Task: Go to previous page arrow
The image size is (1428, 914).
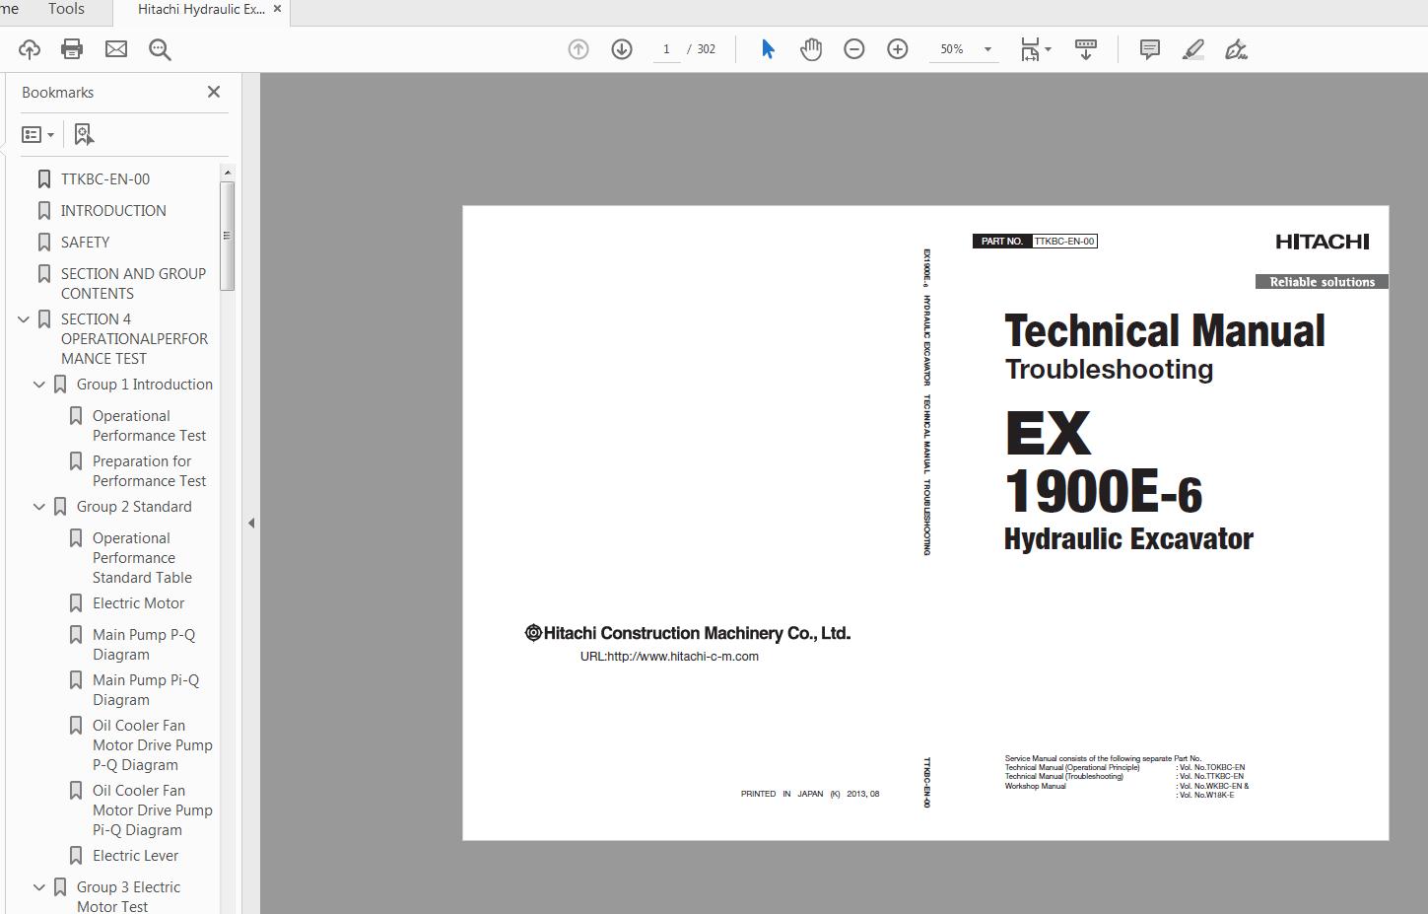Action: point(578,49)
